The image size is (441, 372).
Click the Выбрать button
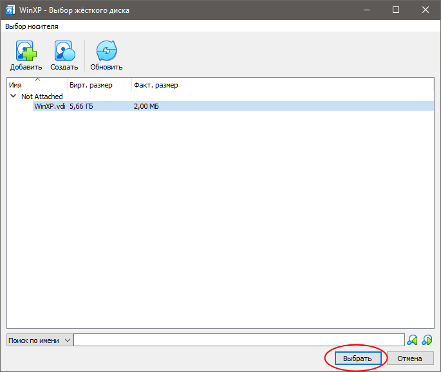[357, 358]
